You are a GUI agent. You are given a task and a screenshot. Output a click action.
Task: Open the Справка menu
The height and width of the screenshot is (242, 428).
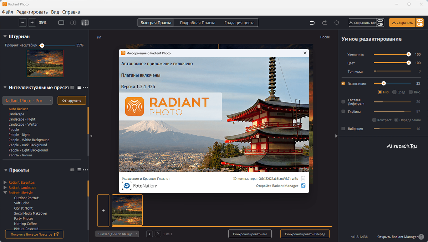pyautogui.click(x=71, y=12)
